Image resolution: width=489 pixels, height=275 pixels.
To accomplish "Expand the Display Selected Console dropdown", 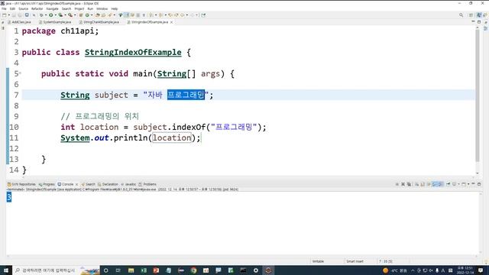I will (x=458, y=184).
